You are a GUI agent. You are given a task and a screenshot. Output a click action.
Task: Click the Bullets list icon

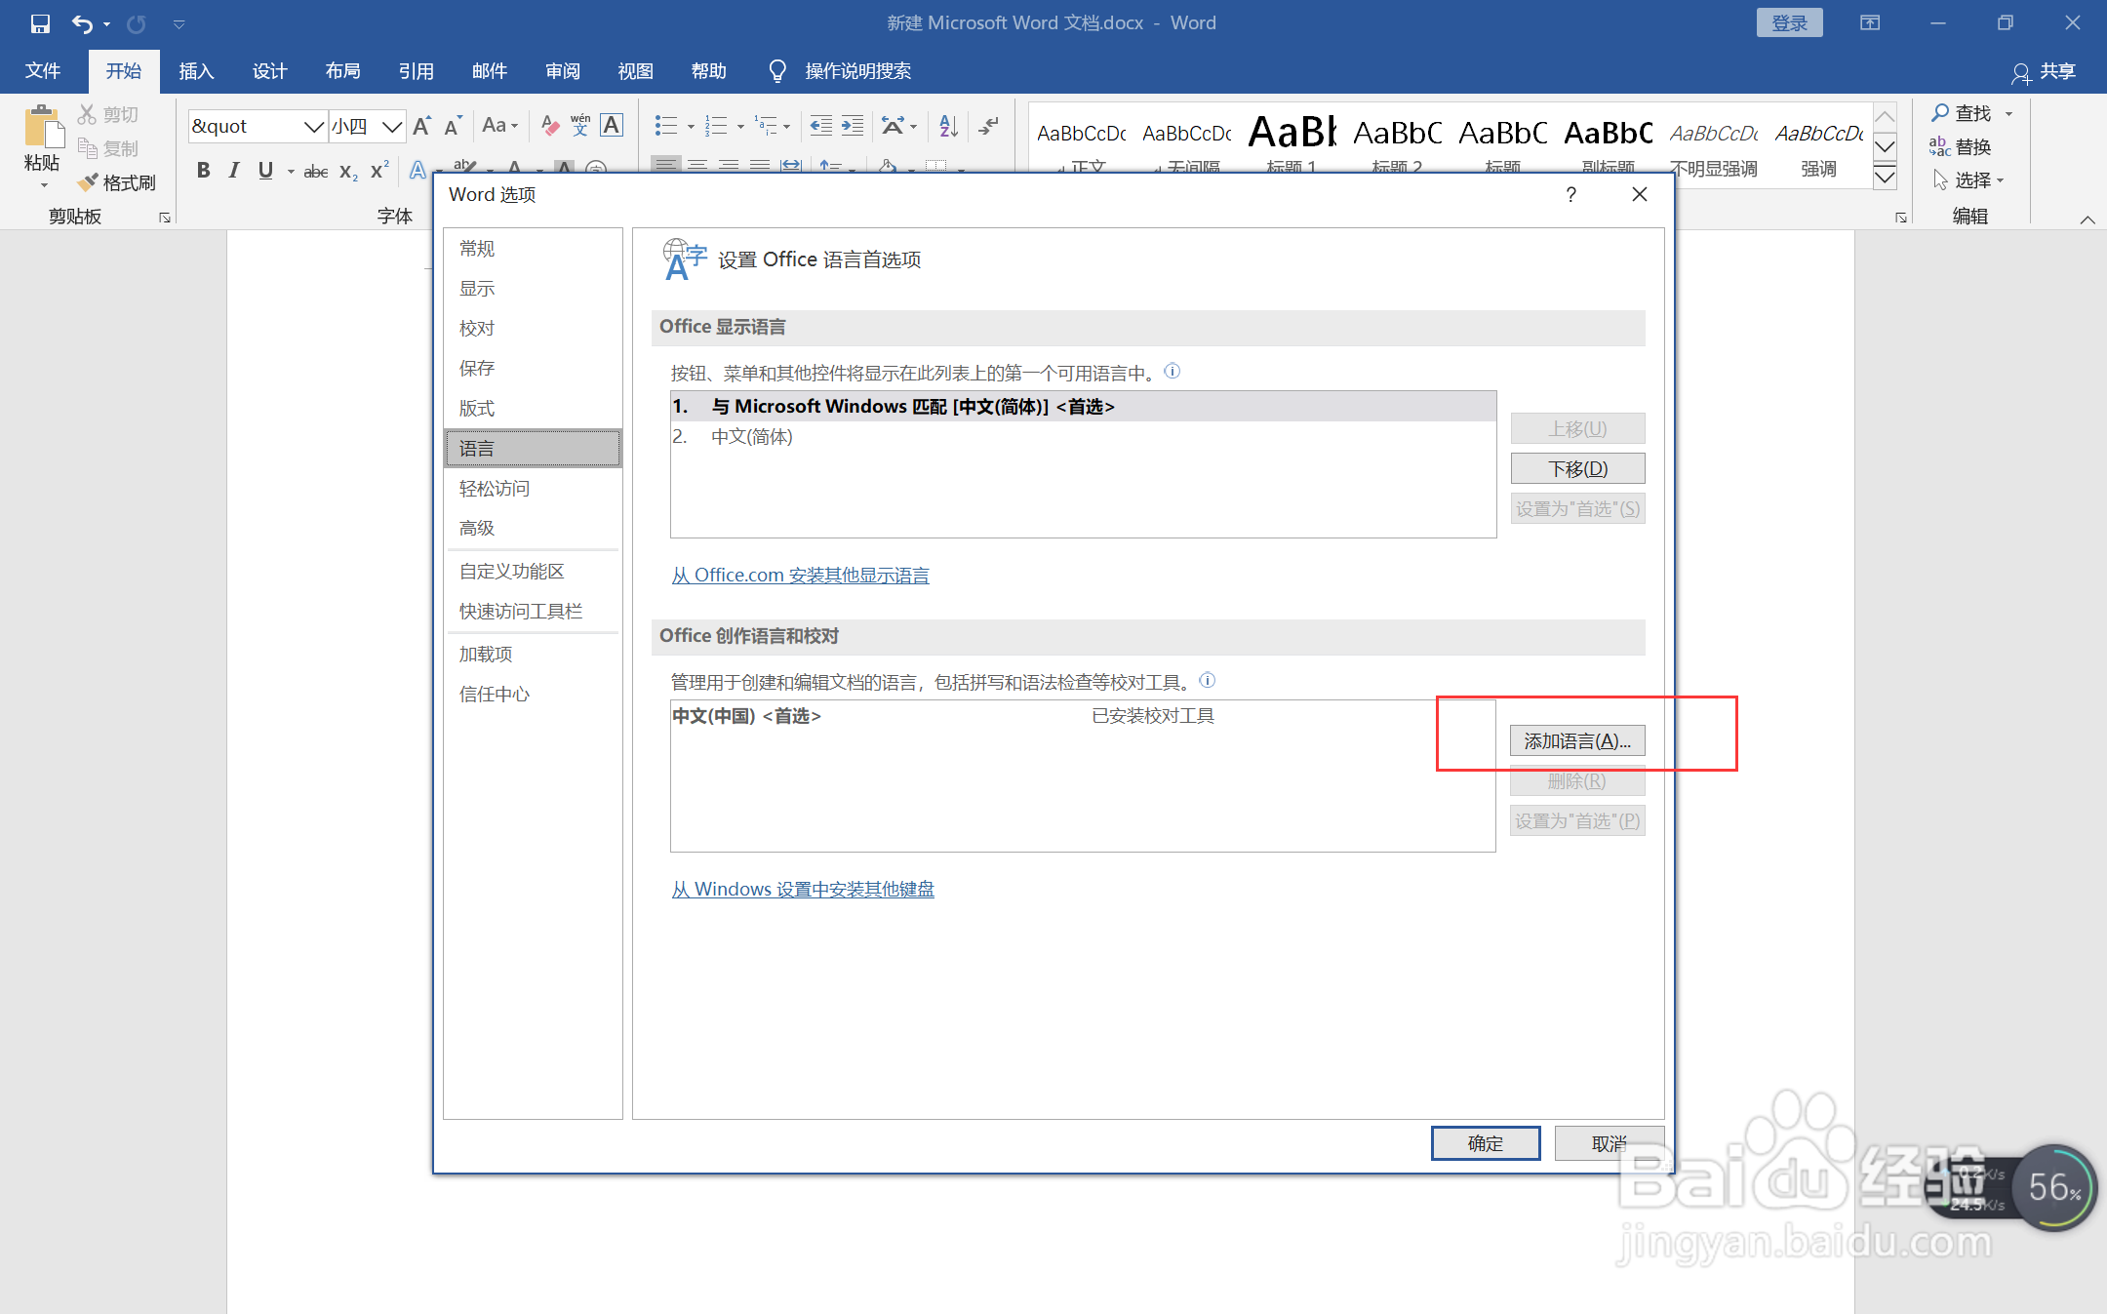(666, 126)
